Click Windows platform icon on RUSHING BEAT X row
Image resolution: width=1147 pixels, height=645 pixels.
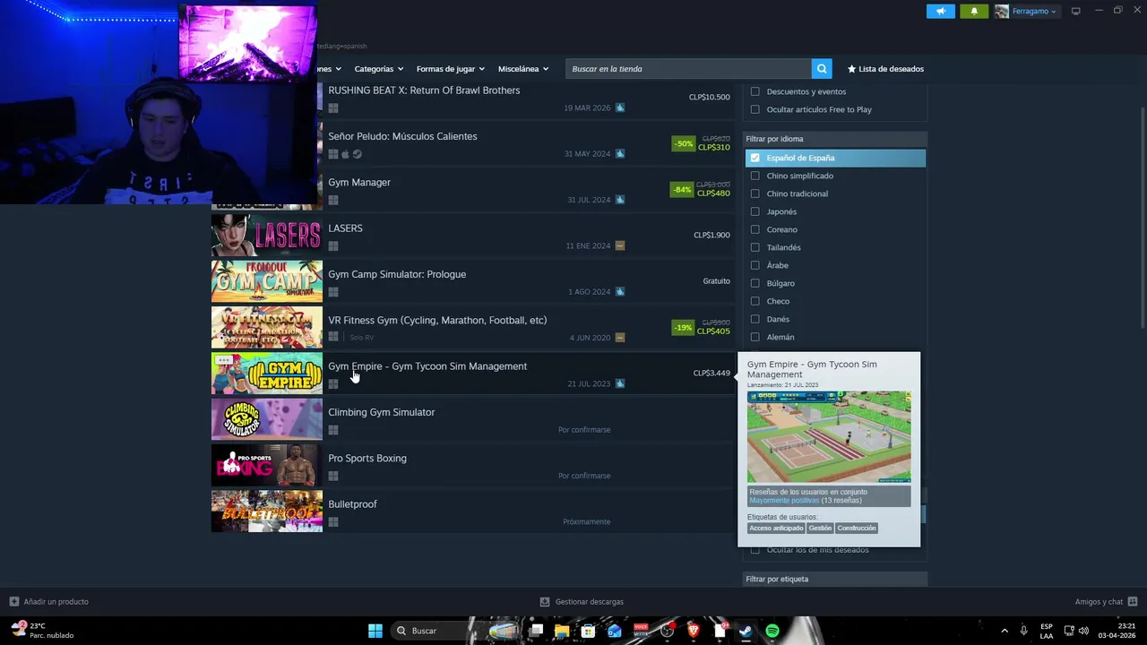point(333,108)
